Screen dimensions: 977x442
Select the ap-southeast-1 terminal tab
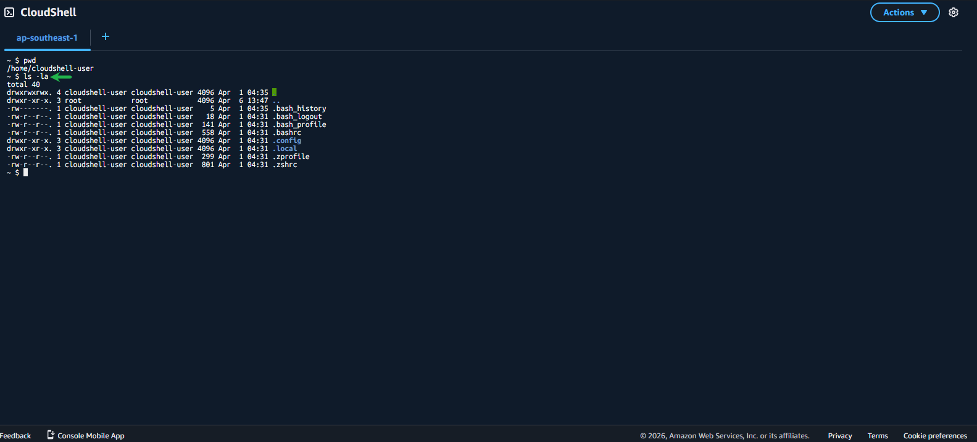pyautogui.click(x=47, y=38)
